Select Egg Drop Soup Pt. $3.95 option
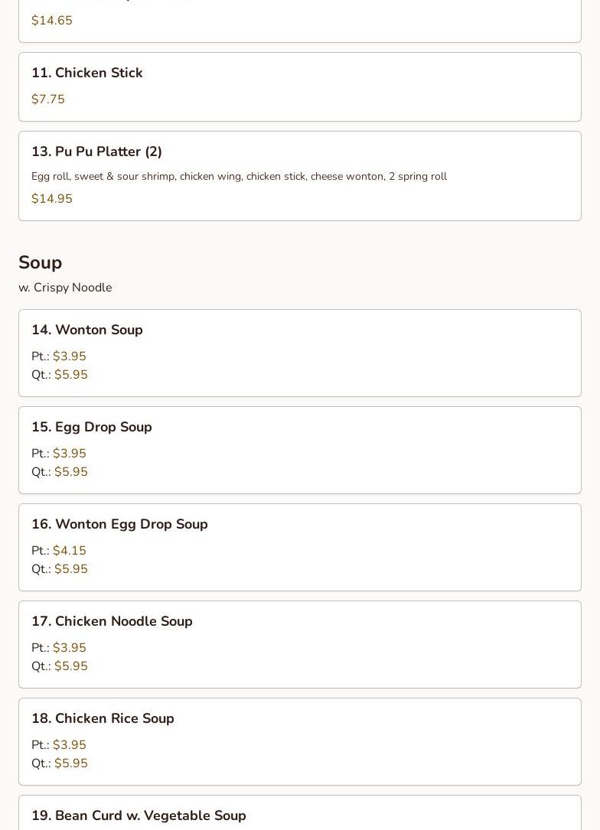Image resolution: width=600 pixels, height=830 pixels. 69,454
